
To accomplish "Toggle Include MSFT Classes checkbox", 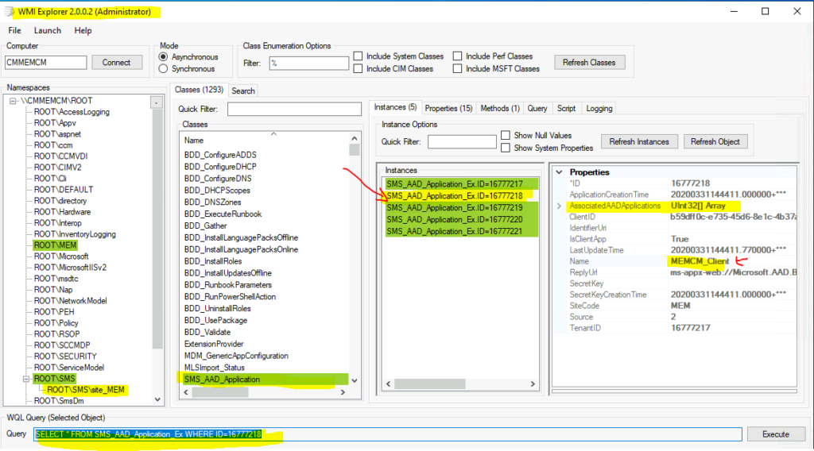I will tap(458, 69).
